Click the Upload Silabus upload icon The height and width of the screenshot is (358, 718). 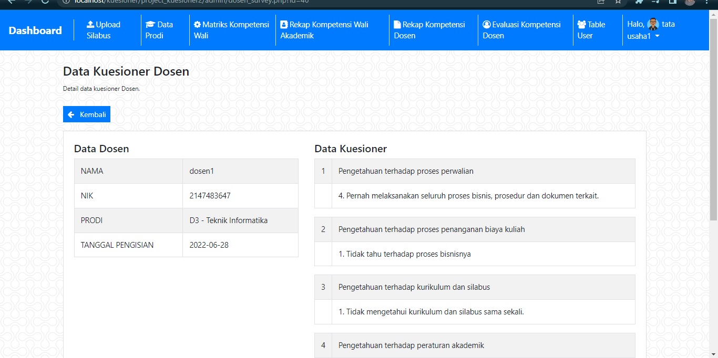point(90,24)
